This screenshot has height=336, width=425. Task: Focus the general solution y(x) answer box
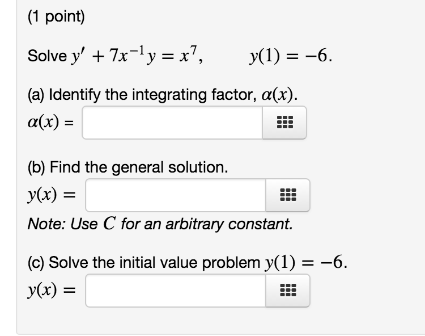pos(176,195)
